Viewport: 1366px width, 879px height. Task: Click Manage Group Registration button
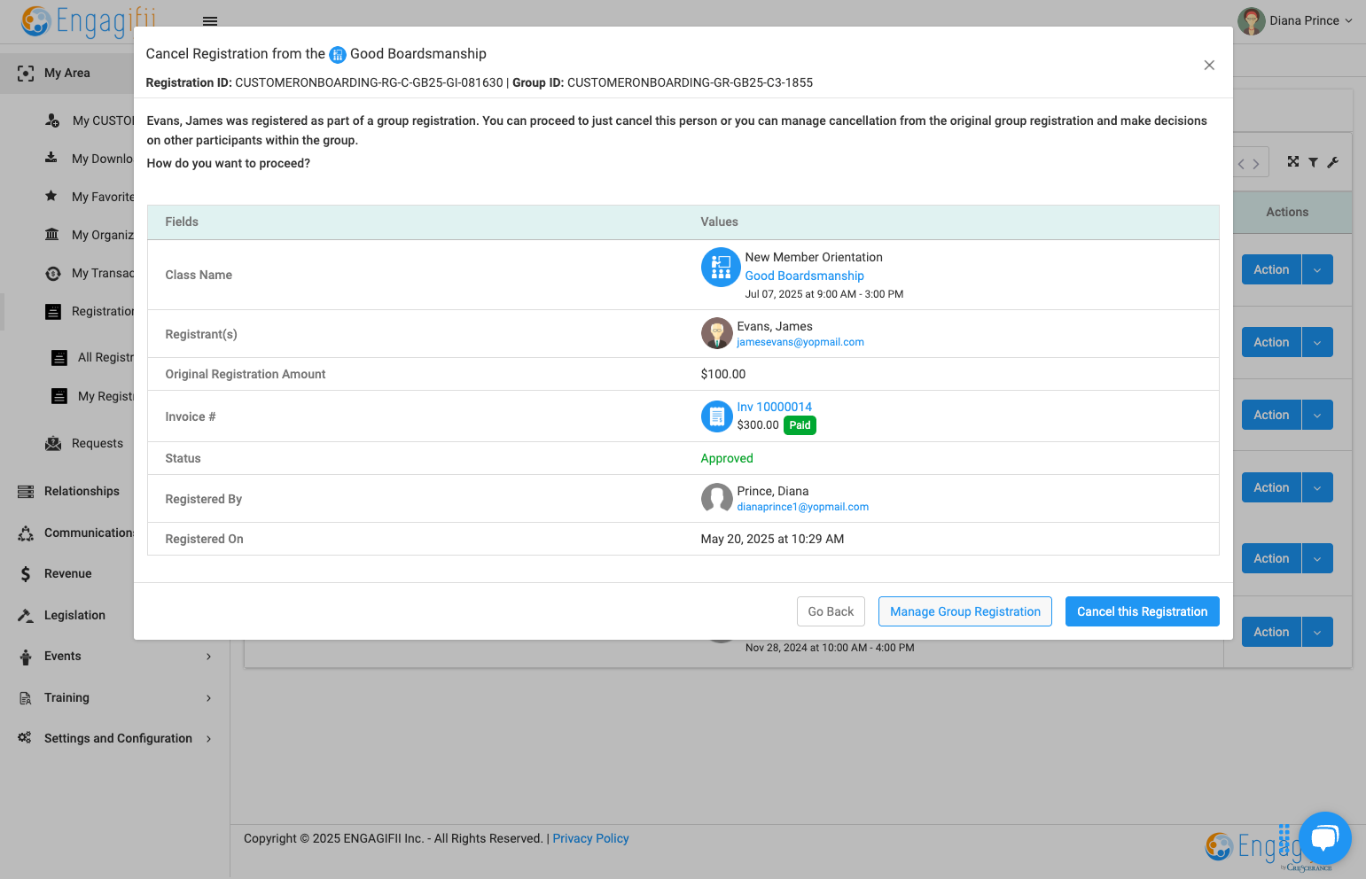click(x=965, y=611)
